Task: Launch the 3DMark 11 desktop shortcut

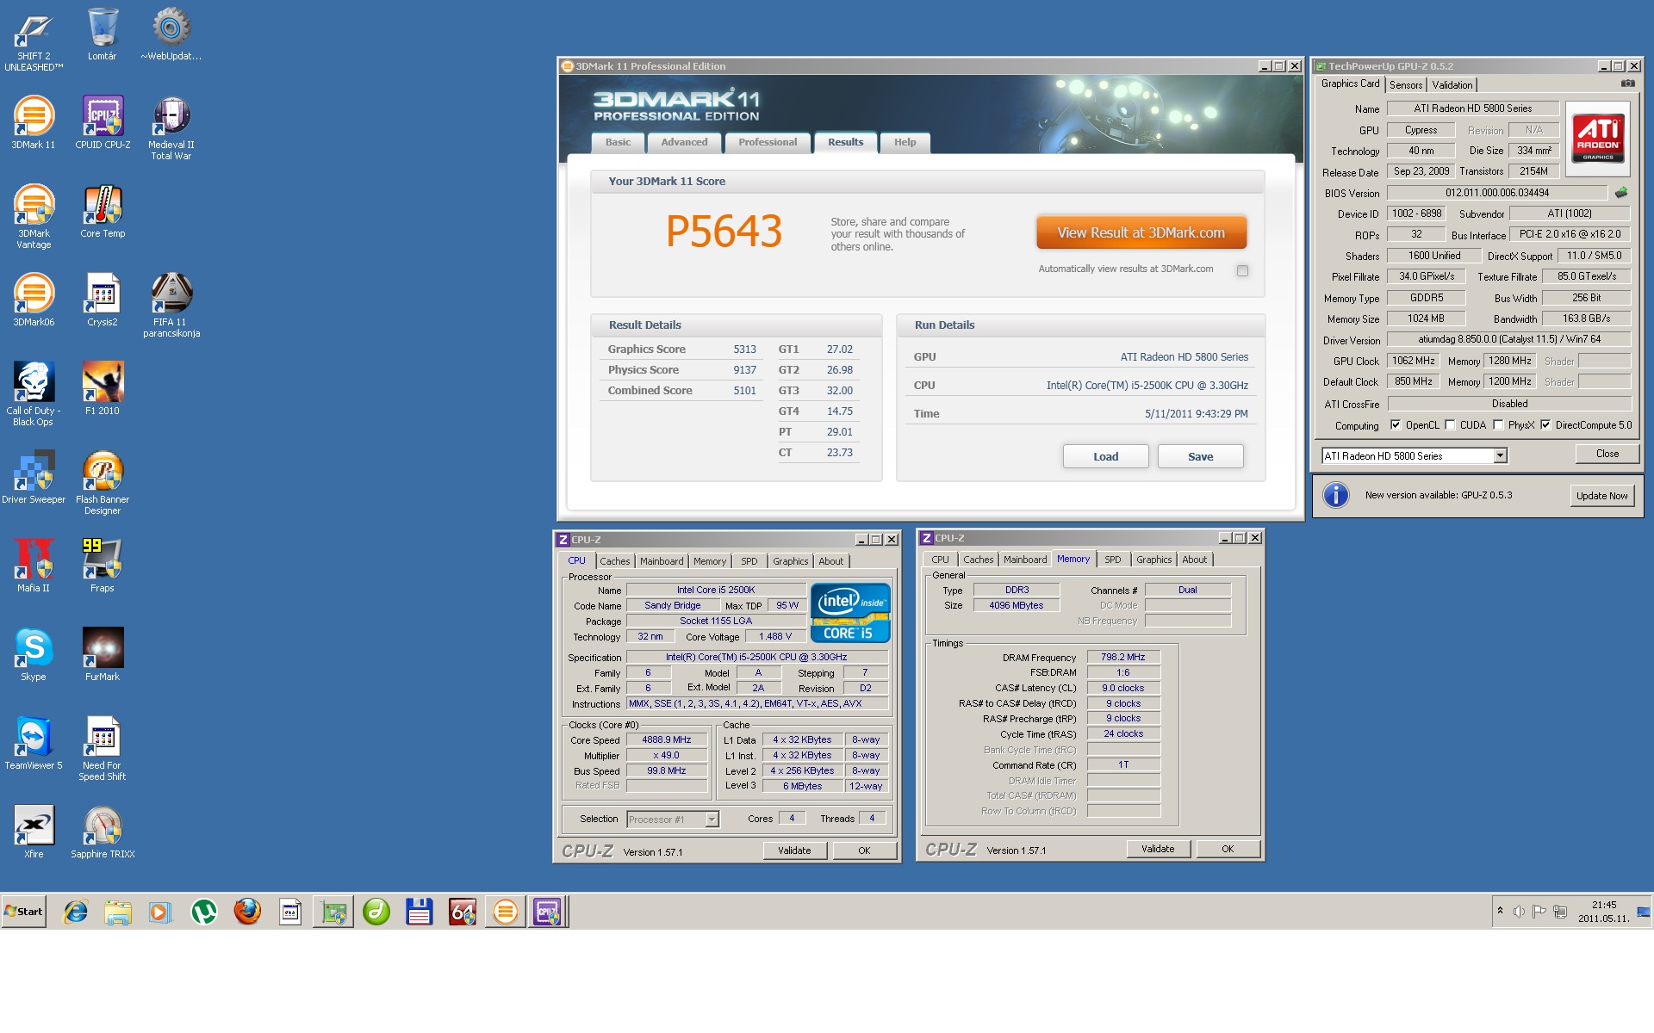Action: point(34,123)
